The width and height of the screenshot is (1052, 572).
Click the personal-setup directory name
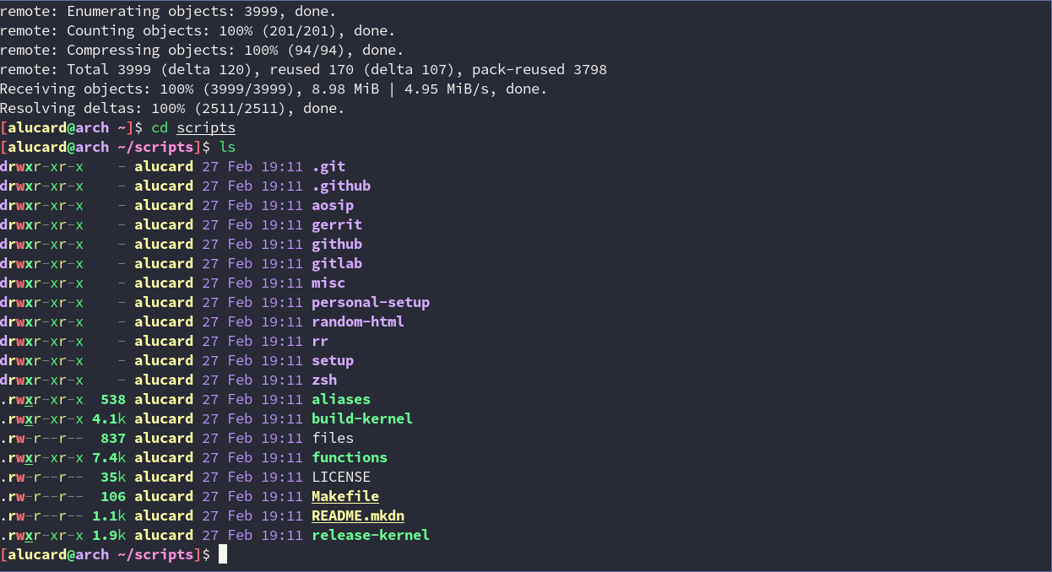click(371, 303)
